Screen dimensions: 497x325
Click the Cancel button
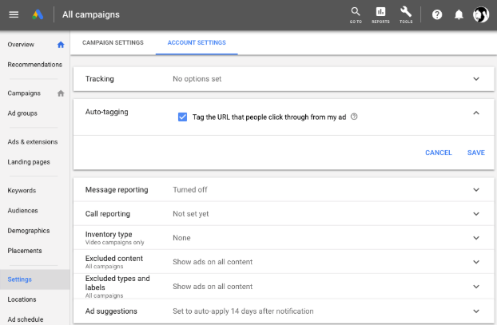click(439, 153)
